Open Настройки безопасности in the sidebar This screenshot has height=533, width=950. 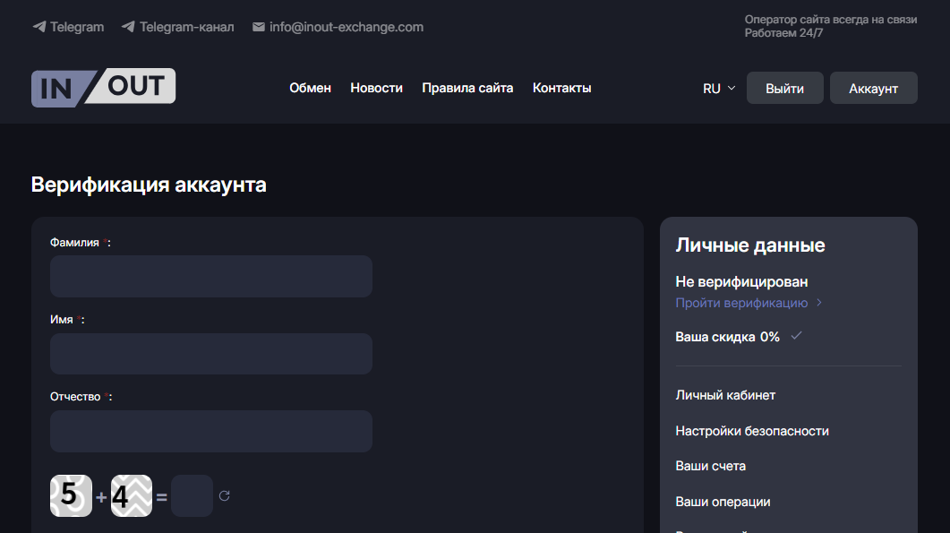tap(752, 431)
